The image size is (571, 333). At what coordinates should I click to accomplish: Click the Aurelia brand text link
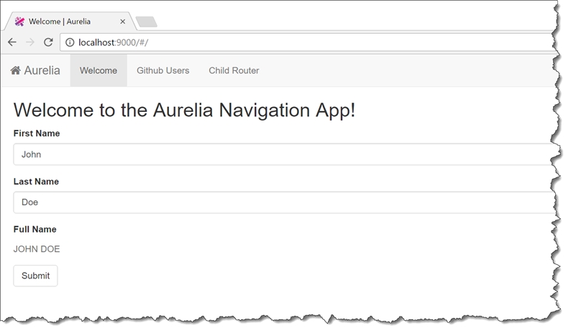[42, 70]
